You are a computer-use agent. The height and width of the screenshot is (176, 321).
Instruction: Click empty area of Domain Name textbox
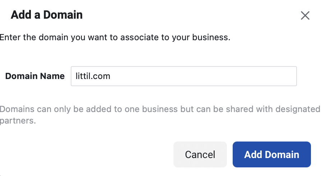203,76
